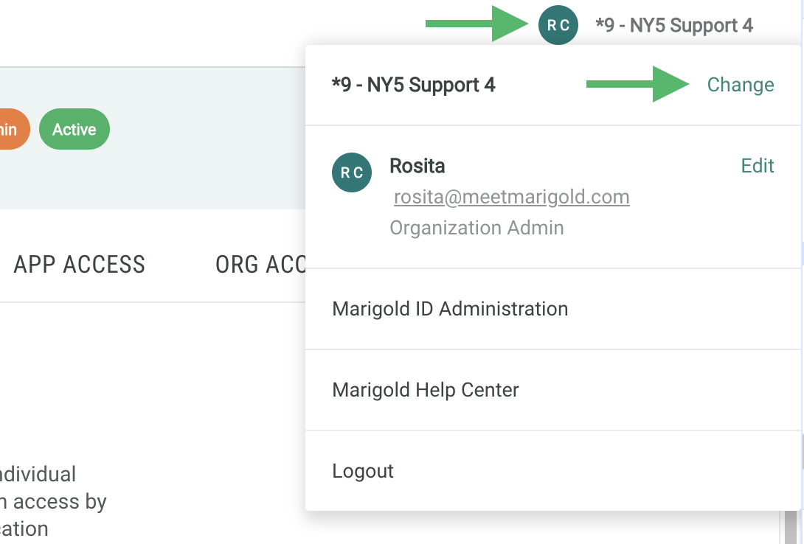Screen dimensions: 804x544
Task: Click the green arrow pointing to Change
Action: click(637, 85)
